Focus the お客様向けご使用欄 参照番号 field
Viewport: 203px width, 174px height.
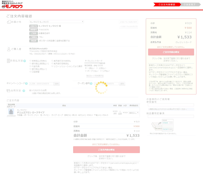pyautogui.click(x=171, y=105)
